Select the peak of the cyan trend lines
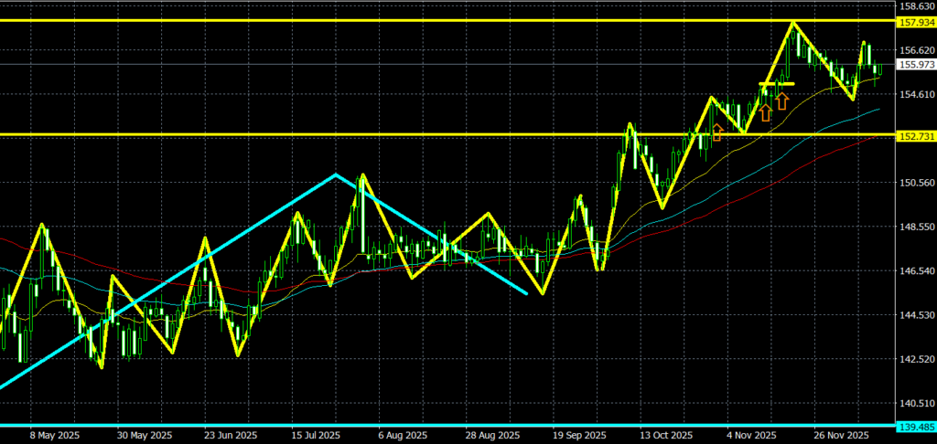Image resolution: width=937 pixels, height=444 pixels. 336,174
